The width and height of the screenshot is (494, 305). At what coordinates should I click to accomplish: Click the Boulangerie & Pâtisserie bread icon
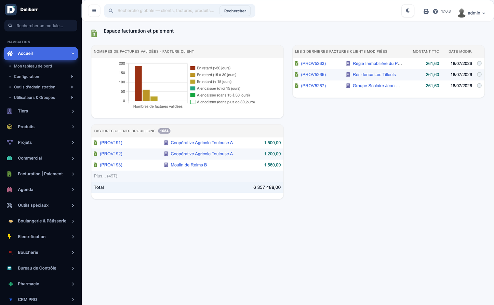(11, 221)
